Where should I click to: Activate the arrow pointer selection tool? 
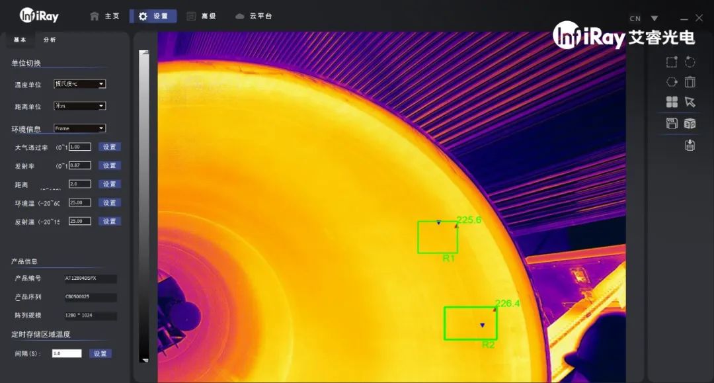[690, 102]
